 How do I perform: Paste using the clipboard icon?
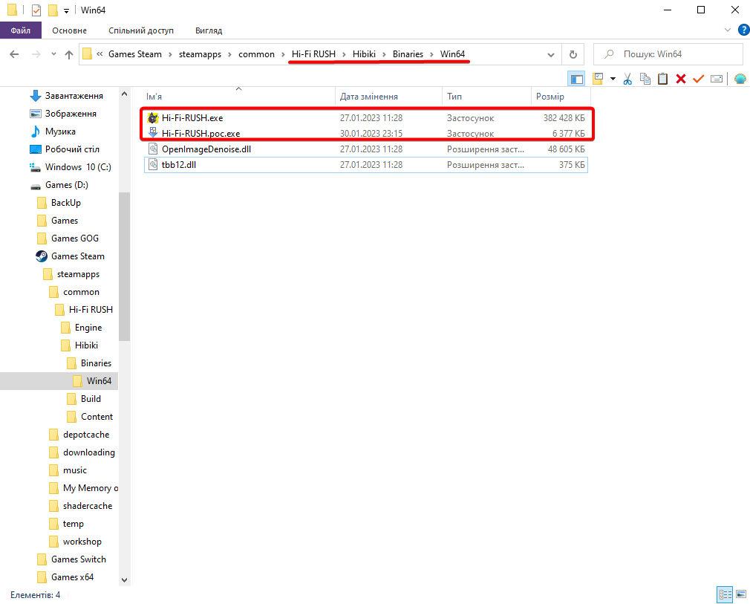click(x=663, y=79)
